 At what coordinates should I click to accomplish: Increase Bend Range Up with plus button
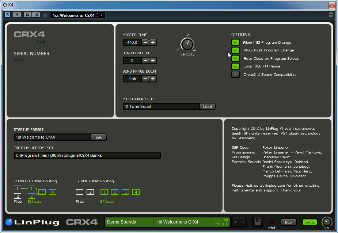click(x=153, y=61)
